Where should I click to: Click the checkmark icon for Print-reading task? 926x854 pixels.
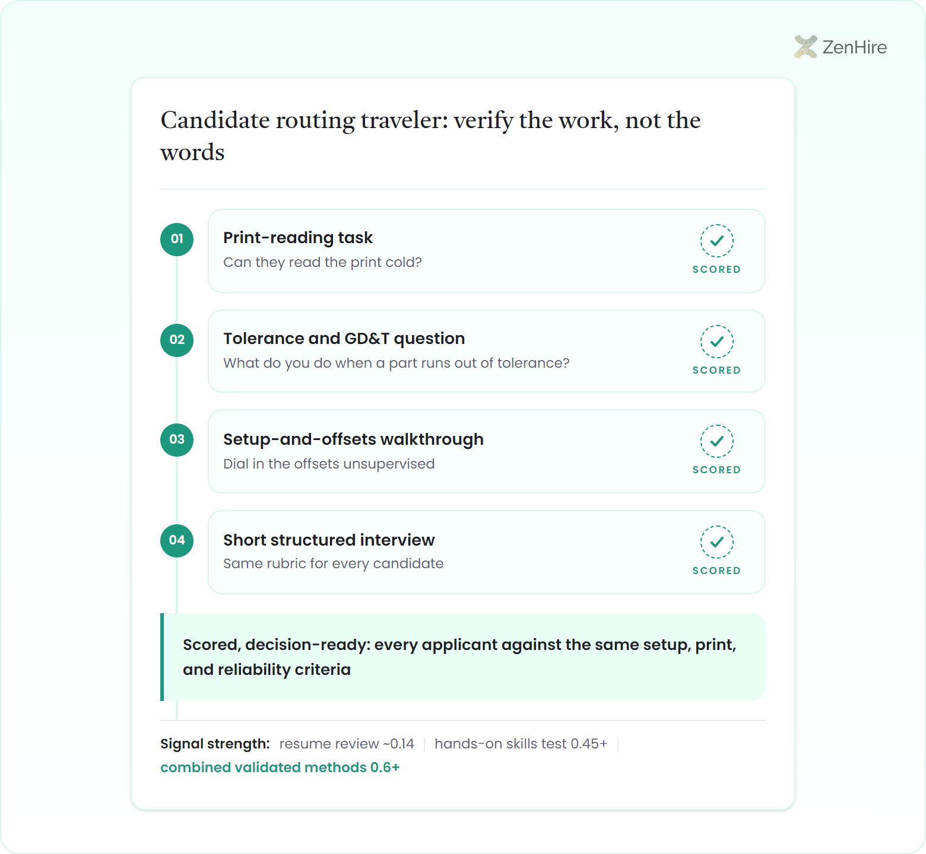pyautogui.click(x=717, y=241)
